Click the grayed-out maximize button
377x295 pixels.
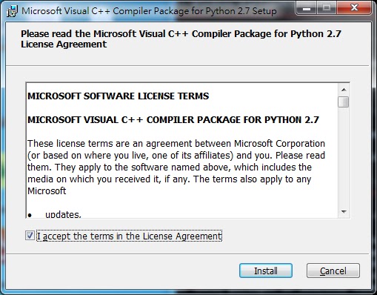pyautogui.click(x=326, y=8)
